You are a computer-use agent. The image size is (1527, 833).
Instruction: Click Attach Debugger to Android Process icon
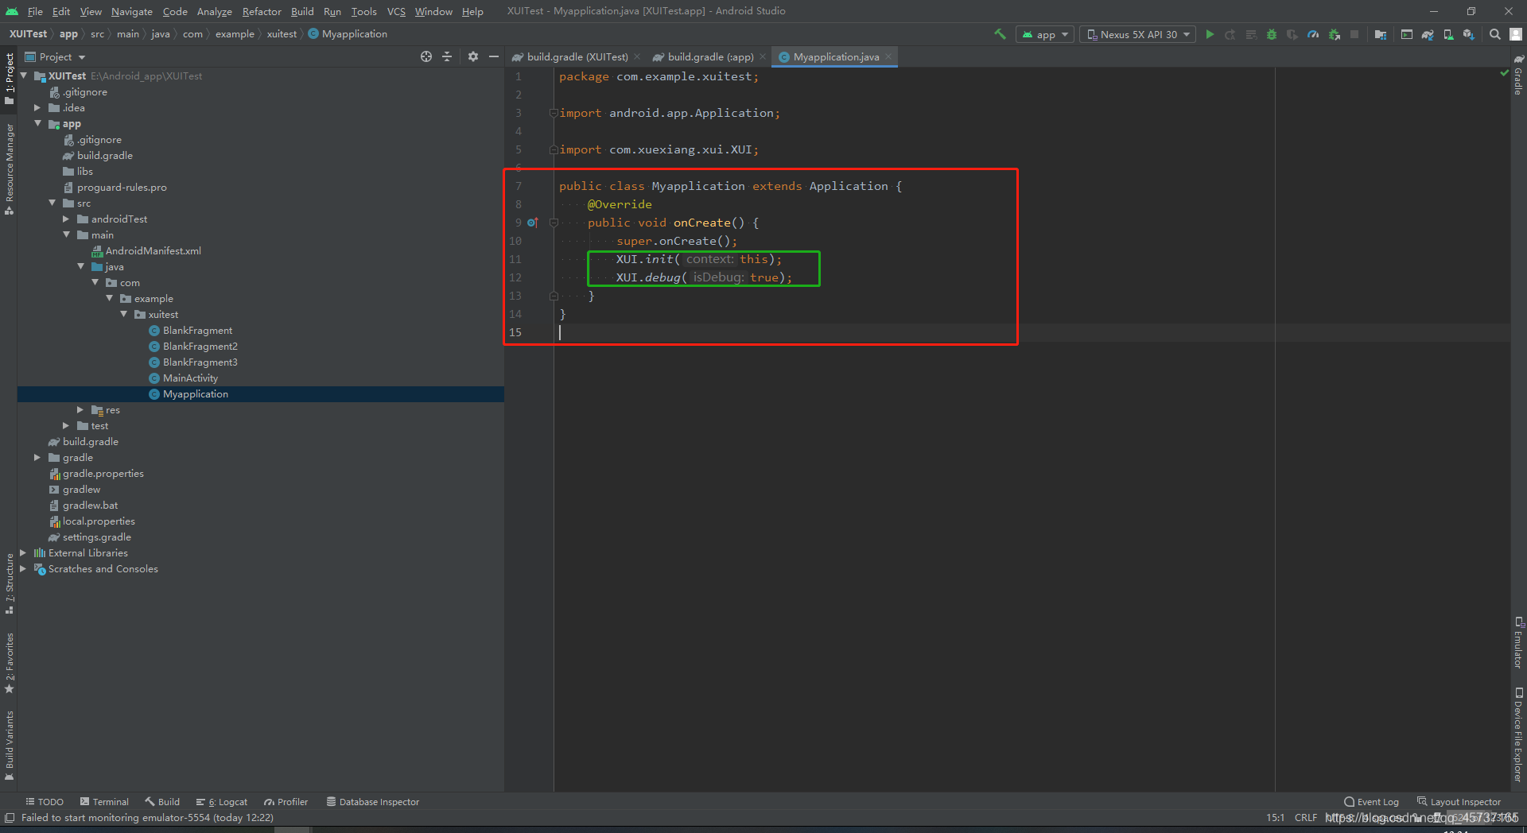1335,34
